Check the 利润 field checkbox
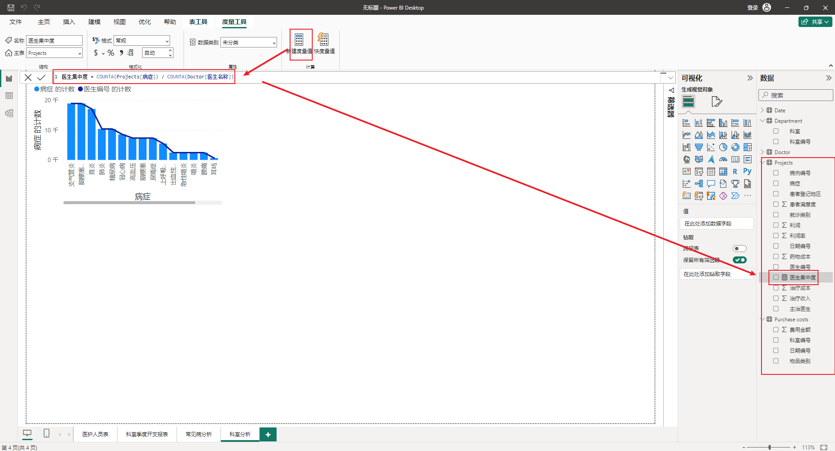Image resolution: width=835 pixels, height=451 pixels. click(776, 225)
